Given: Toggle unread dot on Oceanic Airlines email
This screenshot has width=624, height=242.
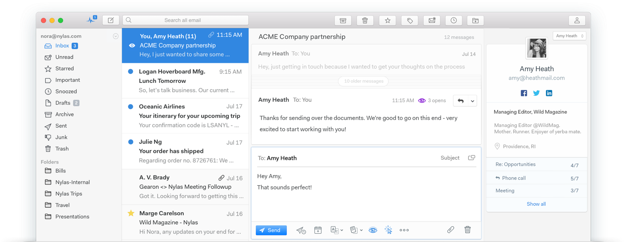Looking at the screenshot, I should tap(131, 107).
